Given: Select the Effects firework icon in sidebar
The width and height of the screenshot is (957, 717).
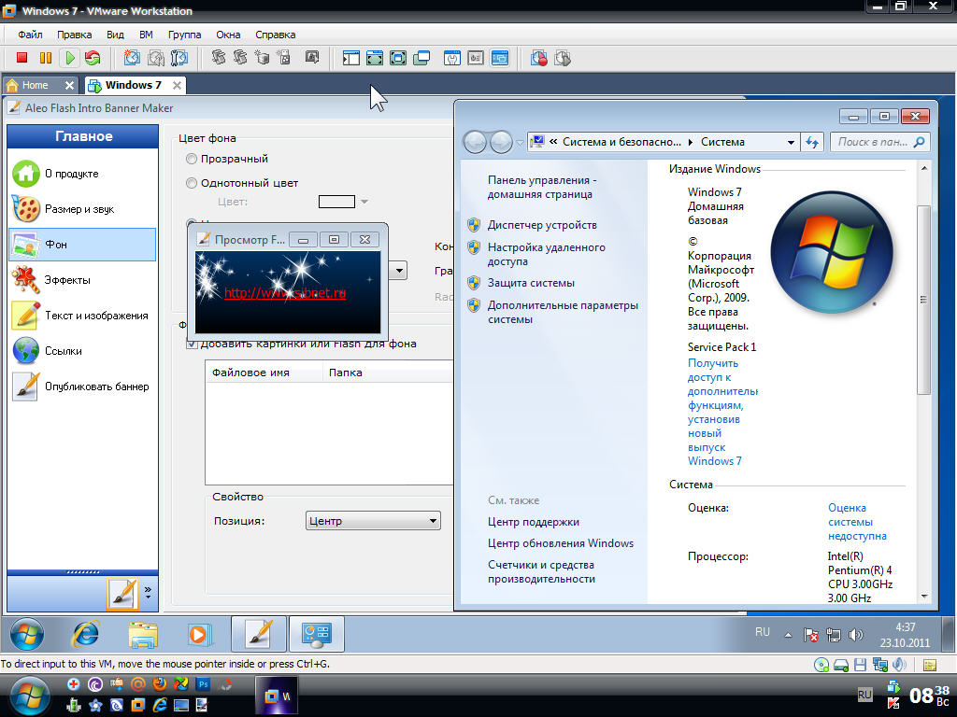Looking at the screenshot, I should [25, 280].
